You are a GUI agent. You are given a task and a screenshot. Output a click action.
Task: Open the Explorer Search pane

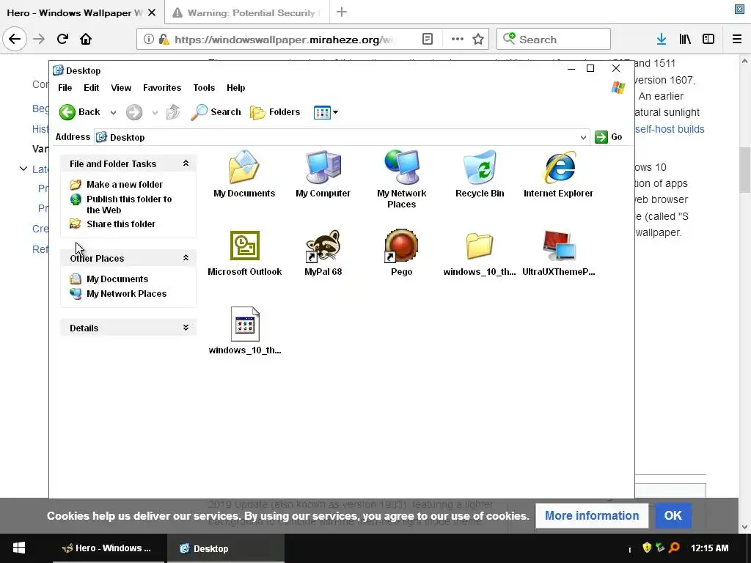(216, 112)
